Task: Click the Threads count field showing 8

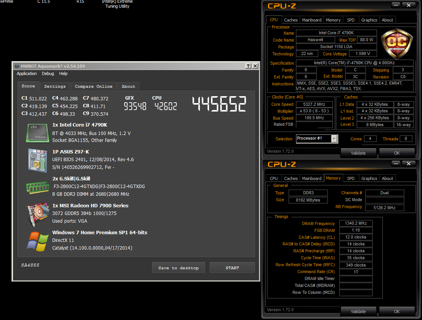Action: (406, 138)
